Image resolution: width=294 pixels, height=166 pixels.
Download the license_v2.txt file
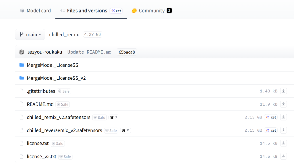[283, 157]
